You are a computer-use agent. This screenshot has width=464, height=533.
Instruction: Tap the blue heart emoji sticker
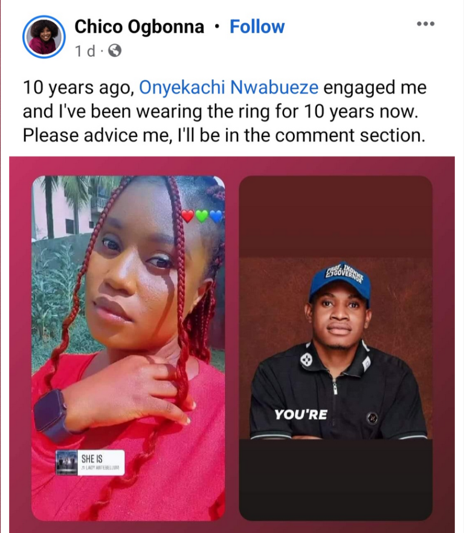(x=216, y=216)
